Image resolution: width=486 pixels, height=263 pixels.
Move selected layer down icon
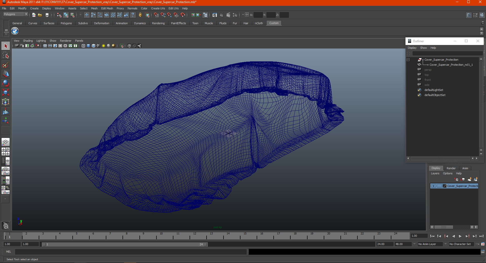(x=463, y=179)
